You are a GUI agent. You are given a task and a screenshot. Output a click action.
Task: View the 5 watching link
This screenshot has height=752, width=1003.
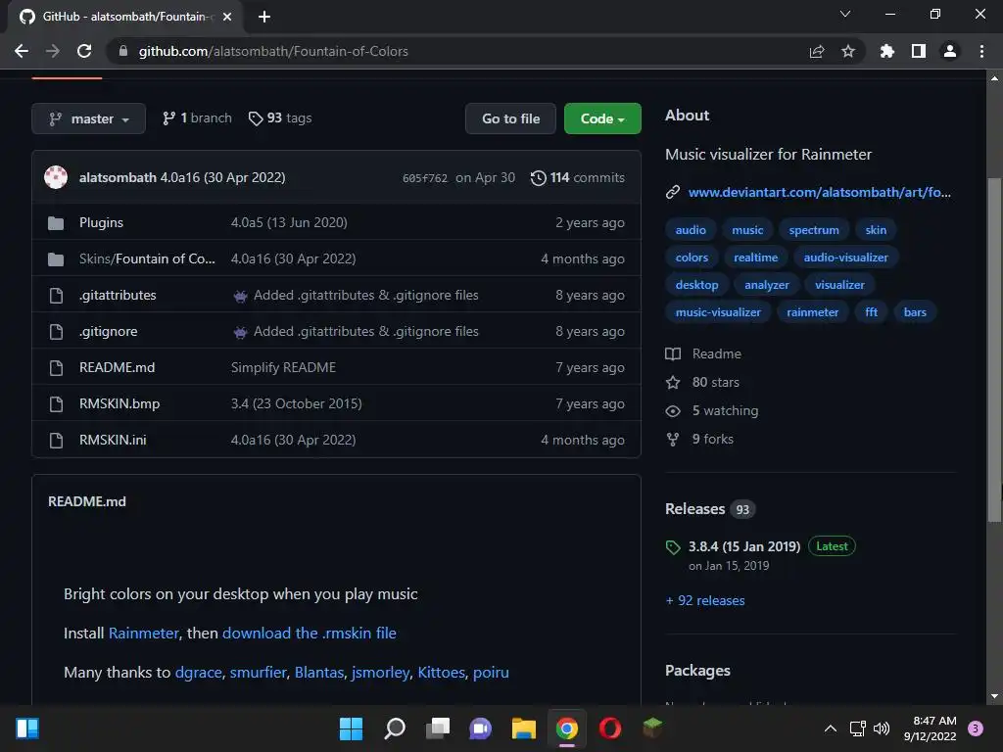712,410
